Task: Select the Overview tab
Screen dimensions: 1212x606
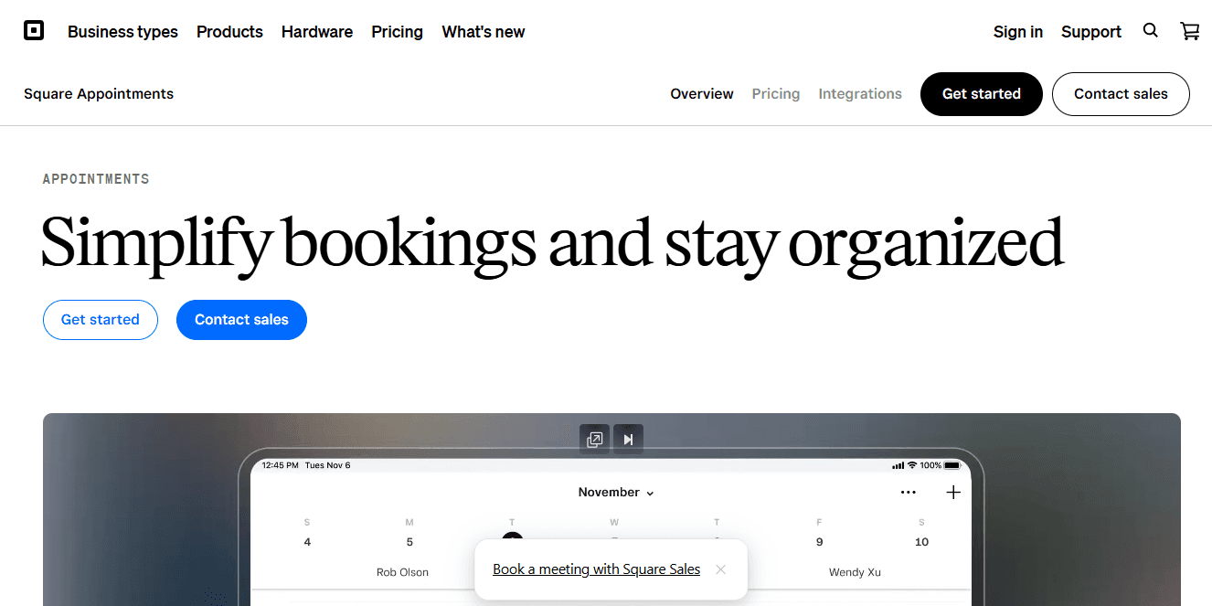Action: click(702, 94)
